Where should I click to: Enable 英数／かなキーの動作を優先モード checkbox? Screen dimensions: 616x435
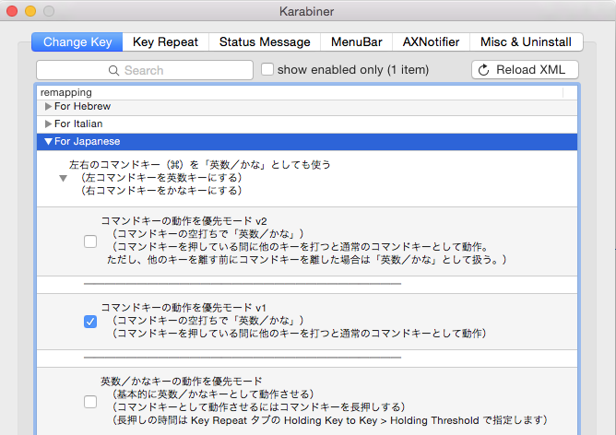pos(90,402)
